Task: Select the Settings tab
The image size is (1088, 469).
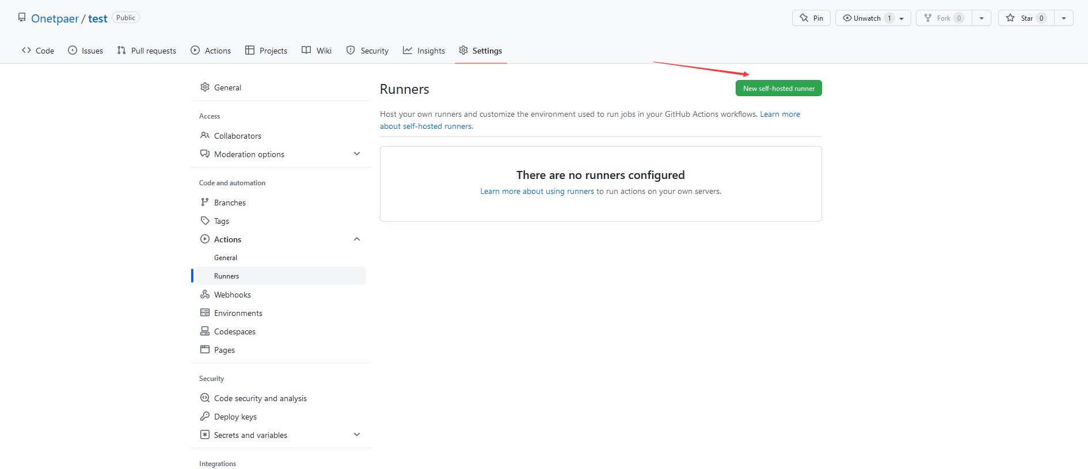Action: tap(481, 51)
